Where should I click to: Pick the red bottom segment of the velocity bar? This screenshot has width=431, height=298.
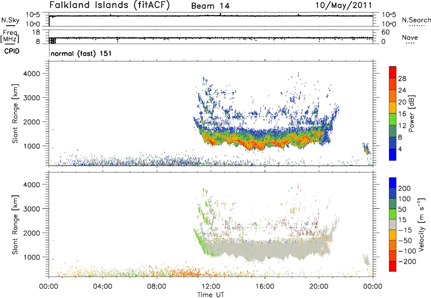tap(393, 266)
